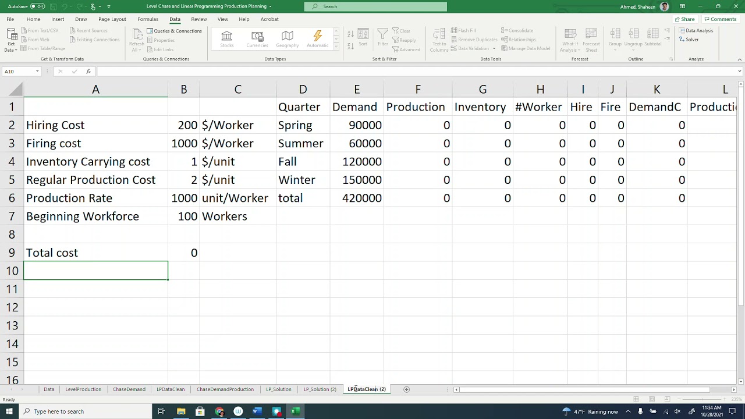The height and width of the screenshot is (419, 745).
Task: Select column E header
Action: tap(357, 90)
